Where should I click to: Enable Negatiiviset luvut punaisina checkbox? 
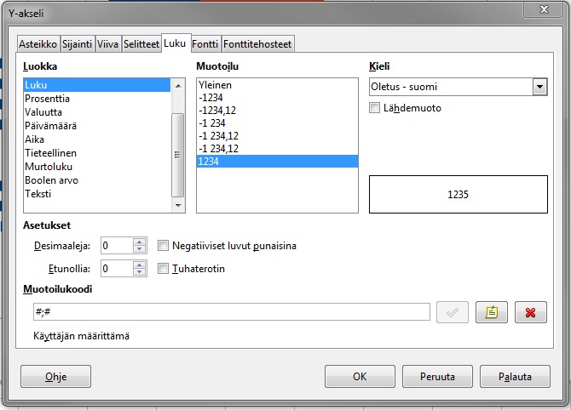[x=164, y=246]
